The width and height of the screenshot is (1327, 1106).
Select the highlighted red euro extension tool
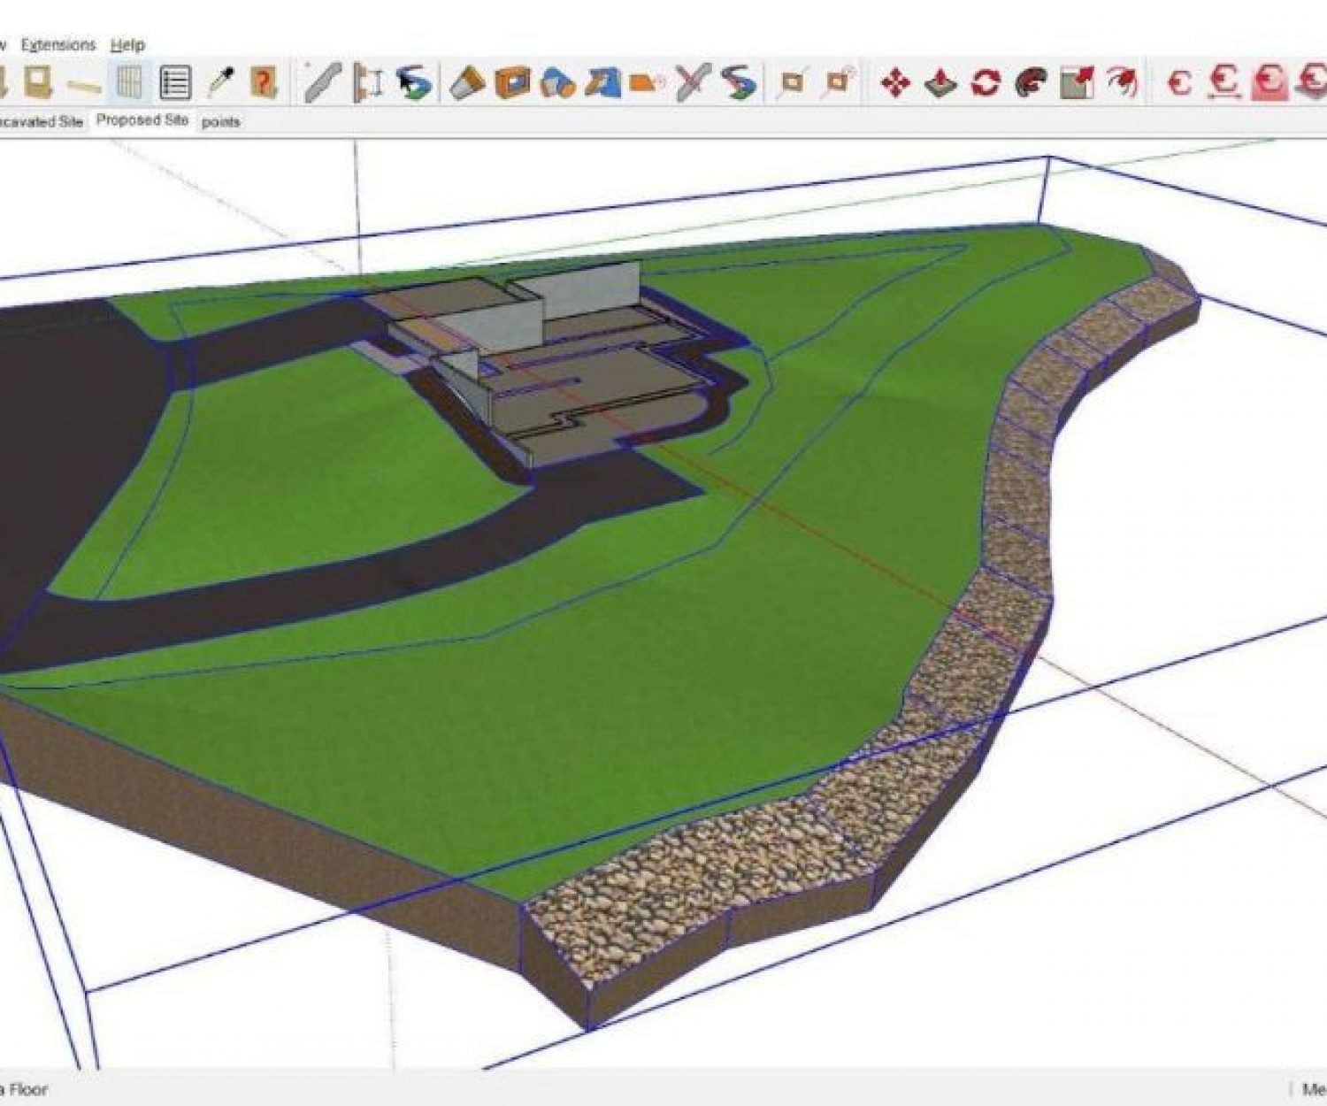[x=1269, y=81]
